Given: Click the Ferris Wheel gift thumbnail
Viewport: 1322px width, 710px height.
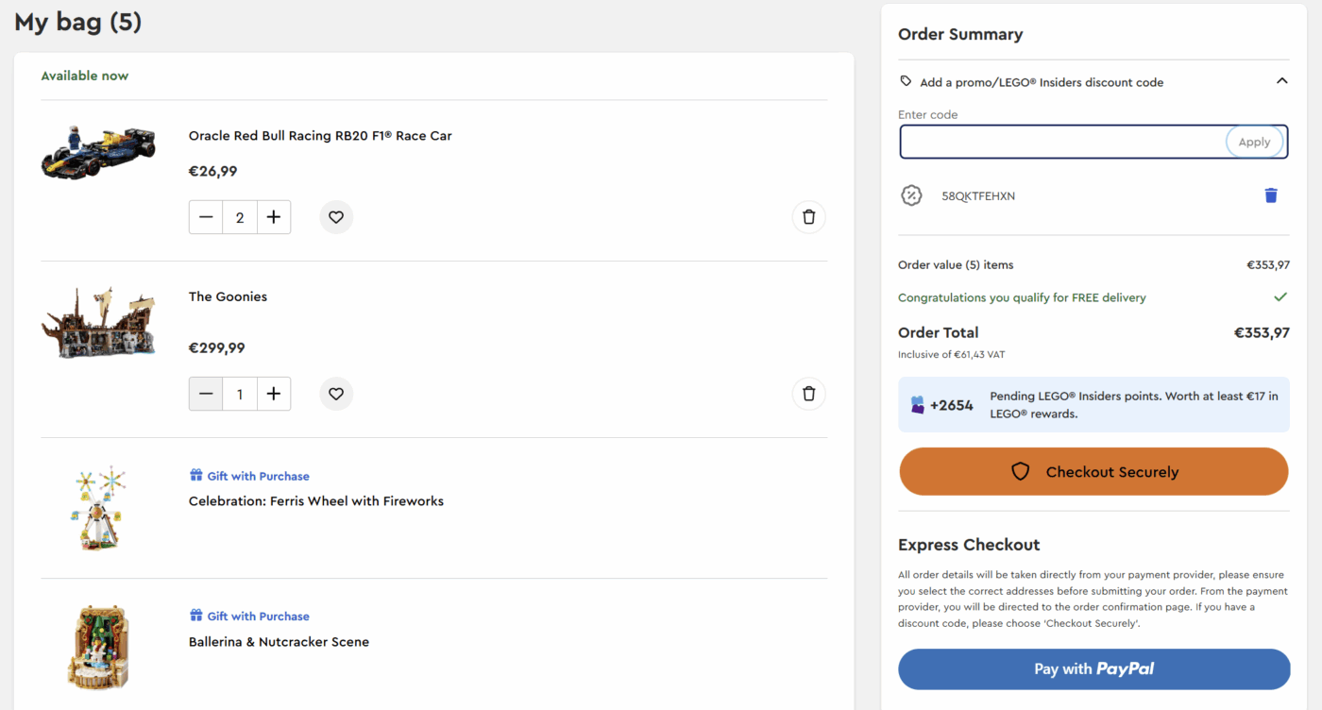Looking at the screenshot, I should pyautogui.click(x=97, y=507).
